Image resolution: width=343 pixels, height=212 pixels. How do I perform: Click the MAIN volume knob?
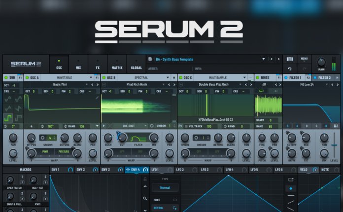tap(321, 62)
